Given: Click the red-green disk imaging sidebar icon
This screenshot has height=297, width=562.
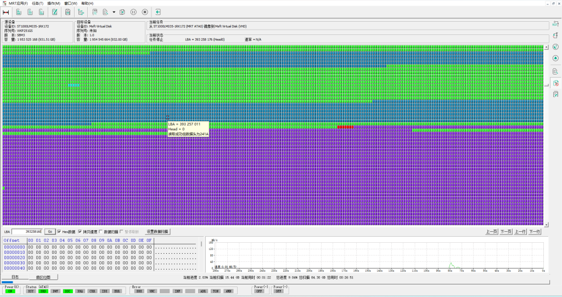Looking at the screenshot, I should point(555,83).
